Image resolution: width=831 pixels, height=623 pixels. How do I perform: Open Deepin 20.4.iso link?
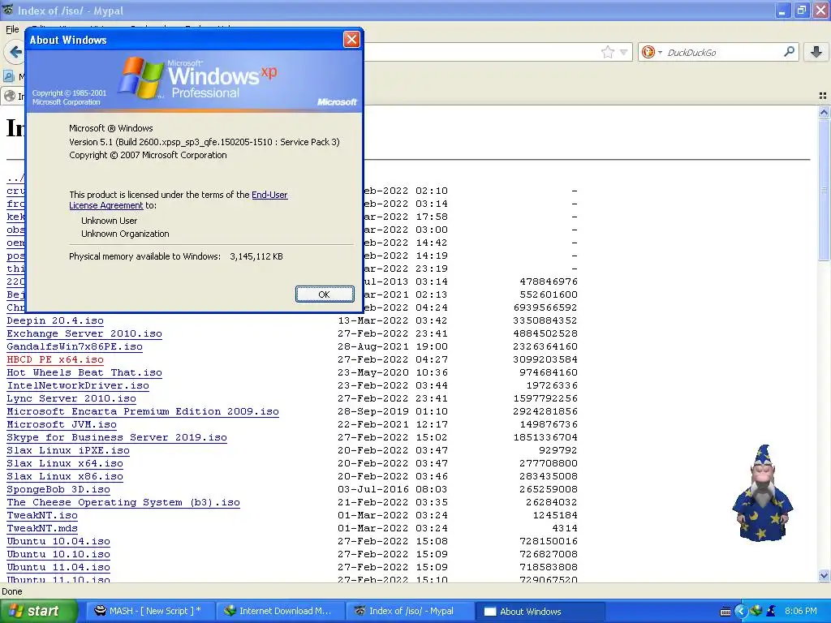click(x=55, y=320)
